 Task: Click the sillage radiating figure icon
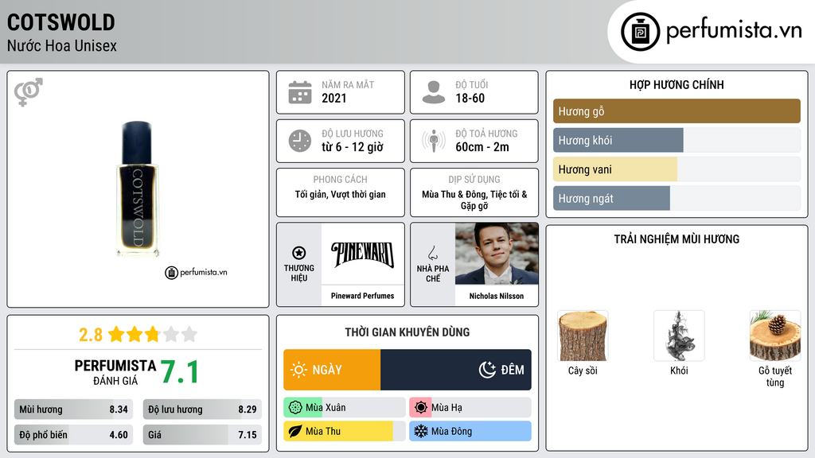point(434,141)
